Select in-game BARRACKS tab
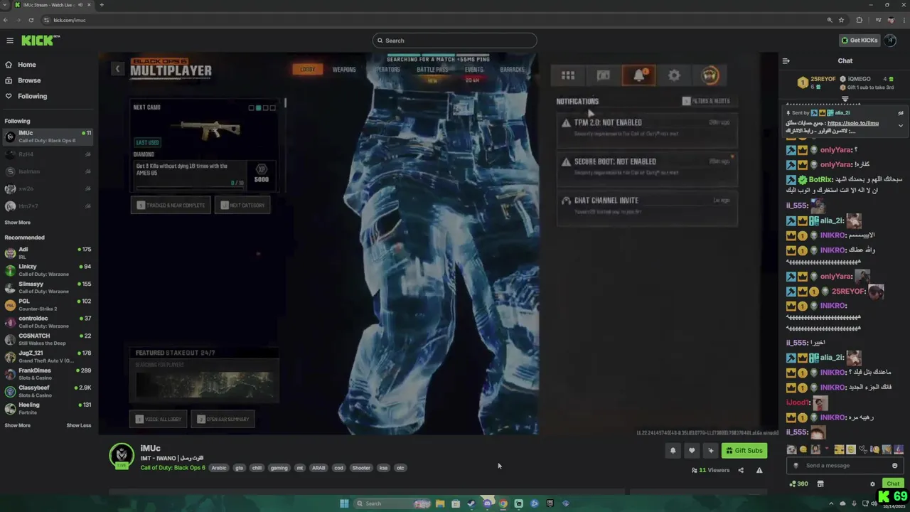 [x=512, y=70]
